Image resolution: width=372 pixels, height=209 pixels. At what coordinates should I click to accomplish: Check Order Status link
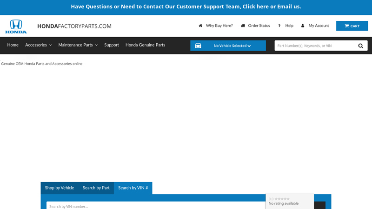[x=259, y=26]
